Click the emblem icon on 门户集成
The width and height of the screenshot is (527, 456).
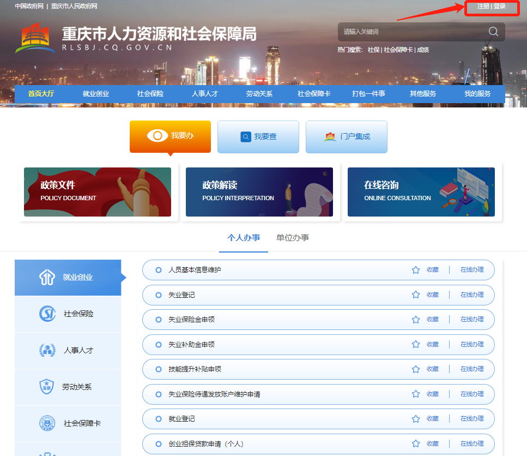tap(330, 136)
